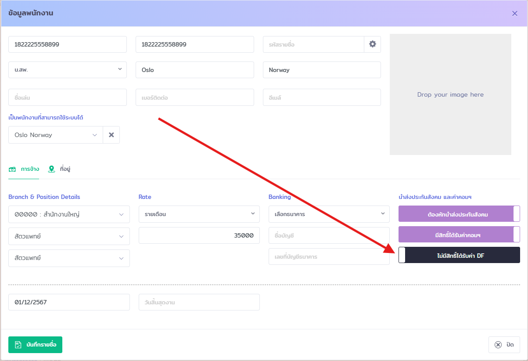Toggle the social security deduction switch
This screenshot has height=361, width=528.
pos(459,214)
